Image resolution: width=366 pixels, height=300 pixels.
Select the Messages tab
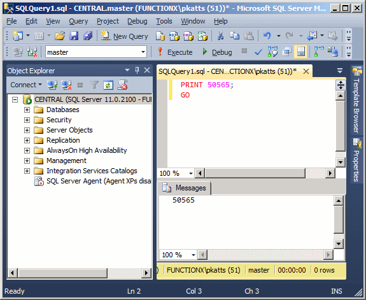[x=185, y=188]
